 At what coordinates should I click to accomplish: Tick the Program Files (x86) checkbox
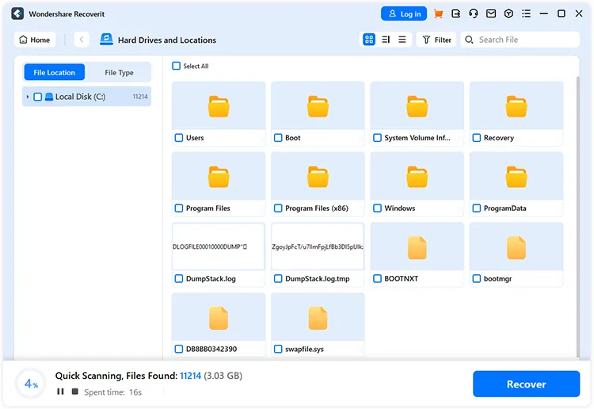(x=278, y=208)
